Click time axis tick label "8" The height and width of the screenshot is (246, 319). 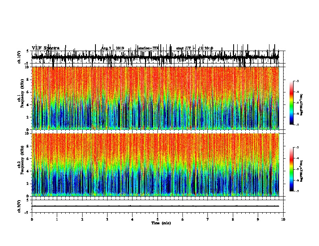[233, 219]
